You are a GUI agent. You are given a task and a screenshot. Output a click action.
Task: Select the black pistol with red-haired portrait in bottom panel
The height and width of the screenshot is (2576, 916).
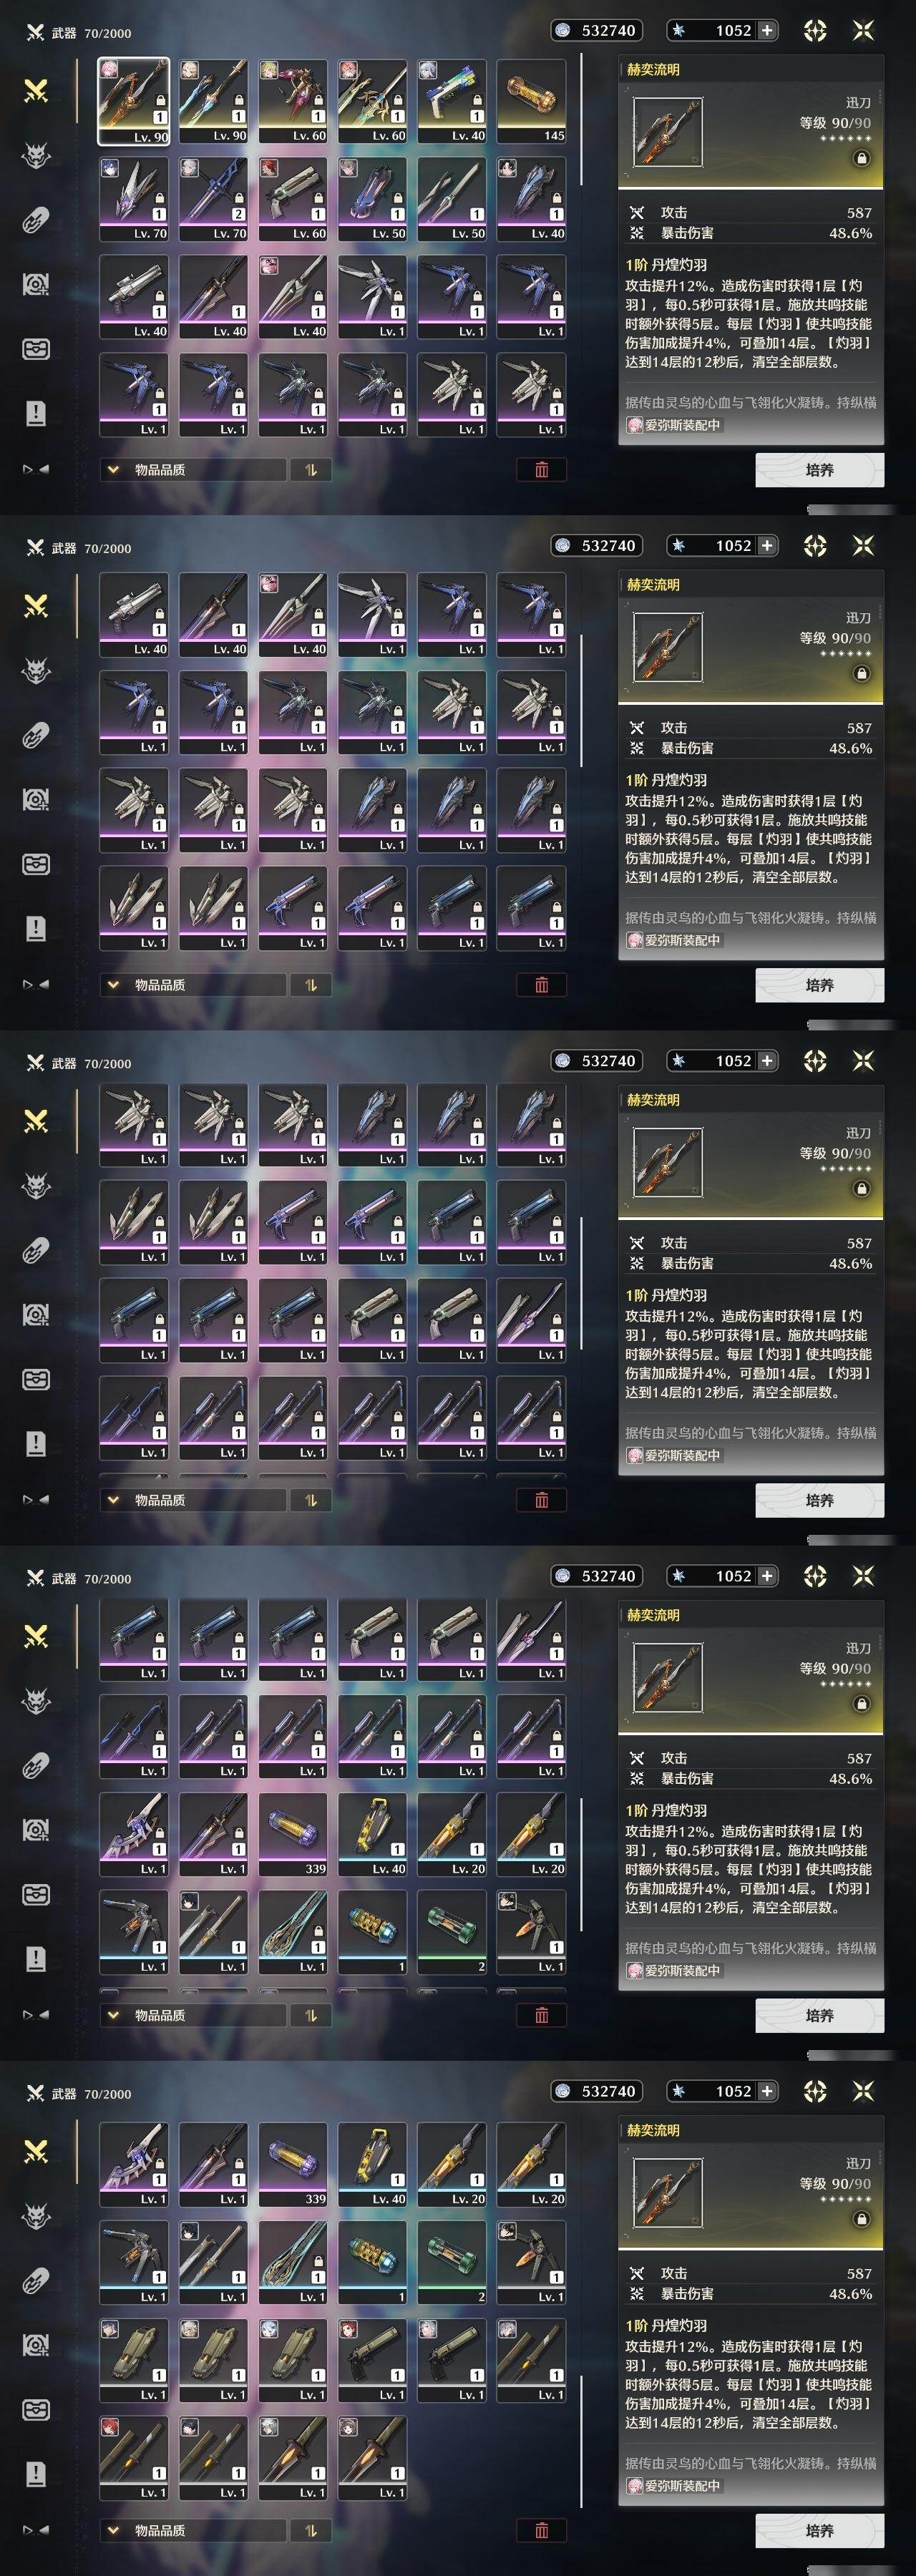(x=372, y=2360)
